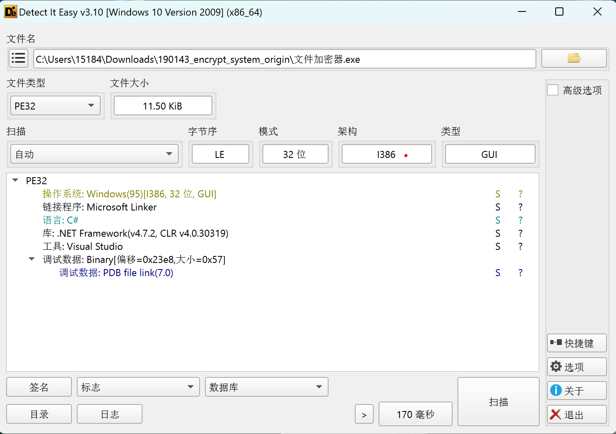Screen dimensions: 616x434
Task: Click the file path input field
Action: click(x=285, y=59)
